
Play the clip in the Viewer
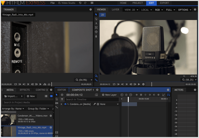[139, 84]
